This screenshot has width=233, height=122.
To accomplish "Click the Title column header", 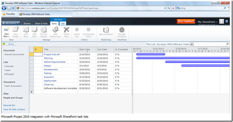I will [60, 49].
